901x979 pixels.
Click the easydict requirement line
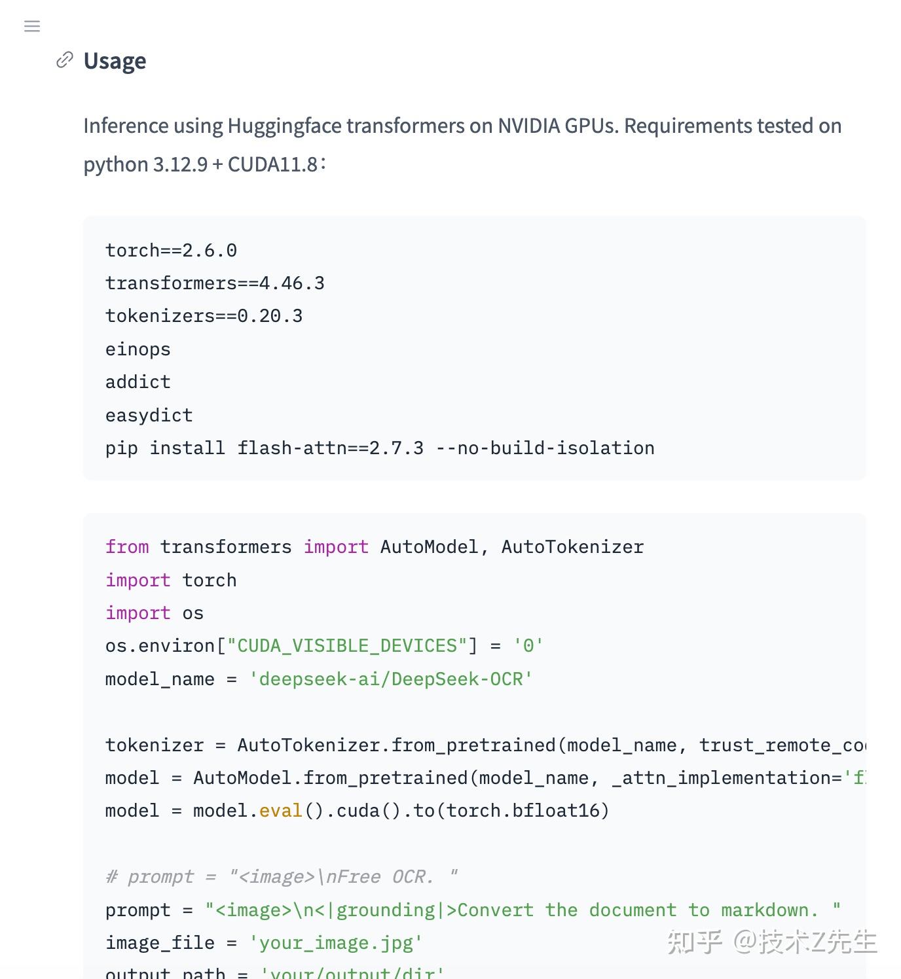tap(149, 416)
